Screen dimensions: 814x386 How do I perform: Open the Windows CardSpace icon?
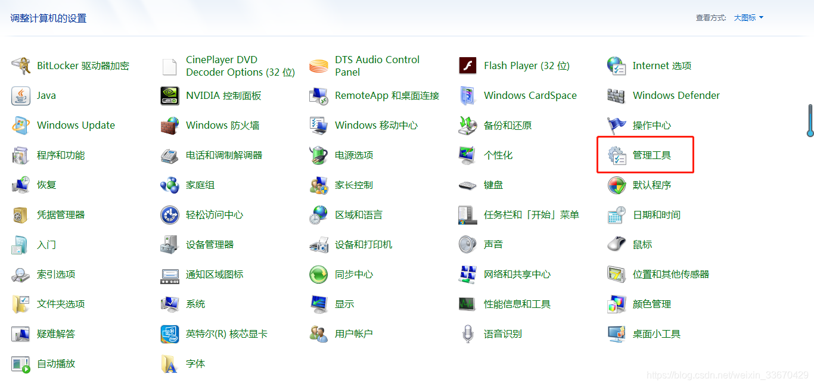click(468, 95)
